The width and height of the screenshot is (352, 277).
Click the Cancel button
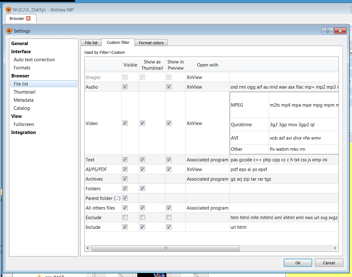click(329, 263)
